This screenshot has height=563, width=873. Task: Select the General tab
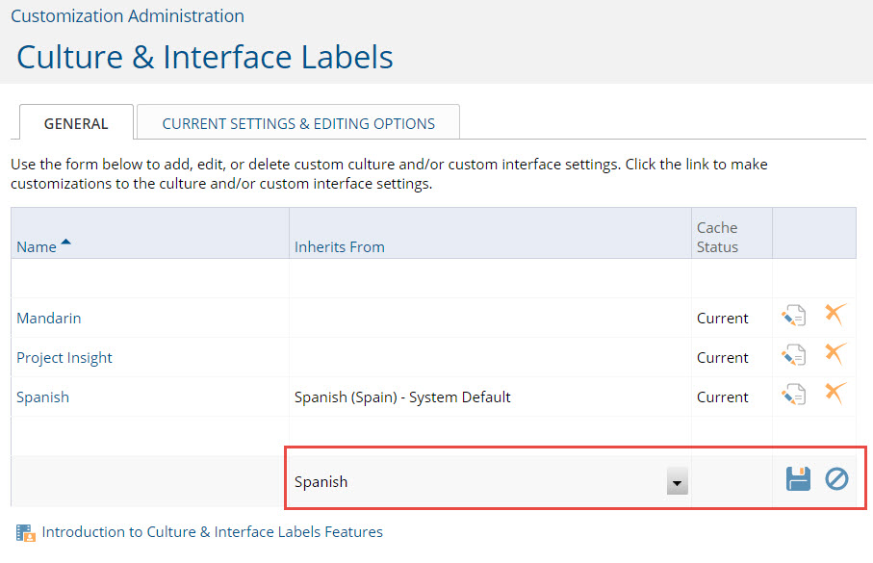click(x=76, y=123)
